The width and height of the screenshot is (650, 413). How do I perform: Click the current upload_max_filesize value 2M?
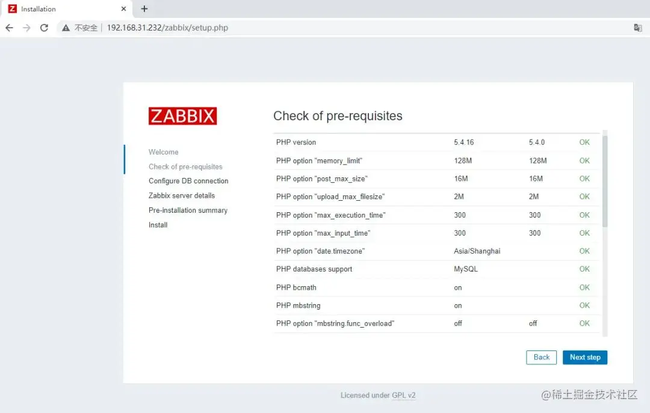(x=459, y=197)
